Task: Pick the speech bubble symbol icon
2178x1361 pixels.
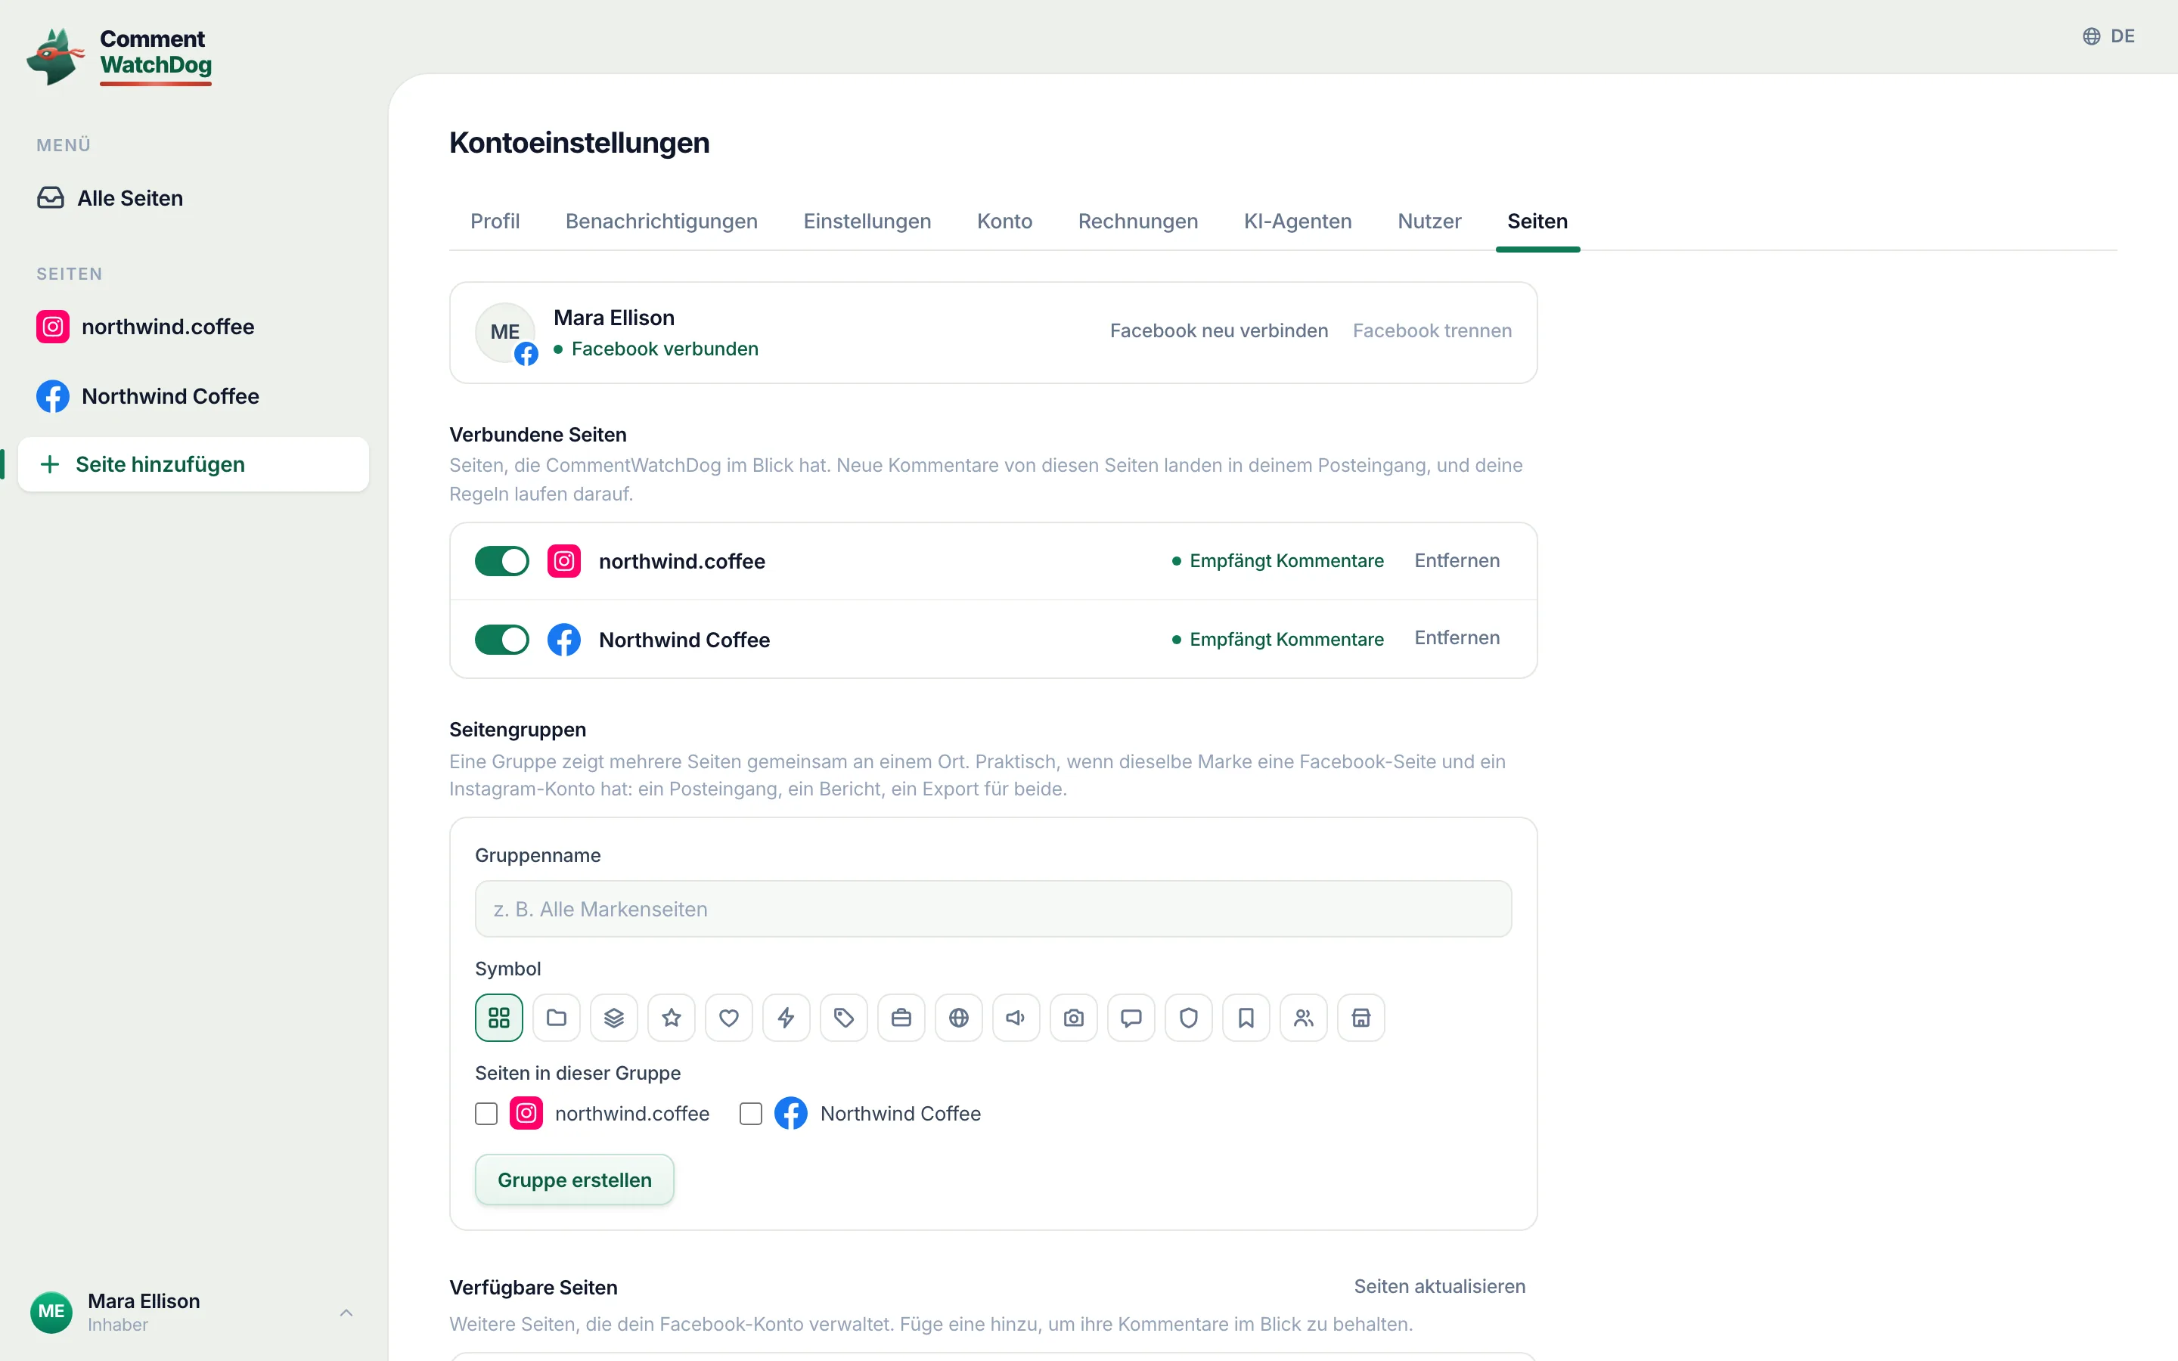Action: click(x=1131, y=1017)
